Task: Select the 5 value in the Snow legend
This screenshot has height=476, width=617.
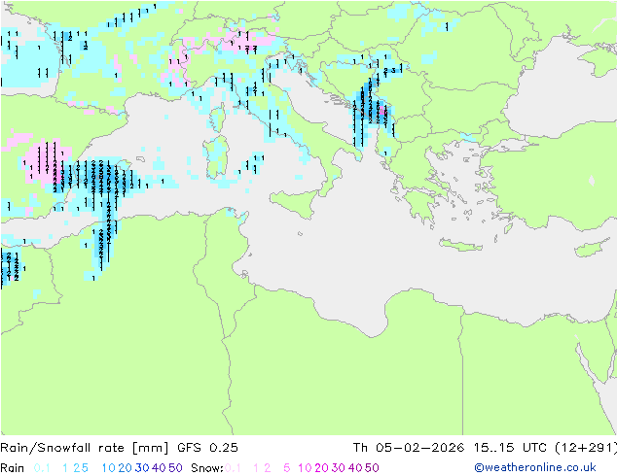Action: tap(287, 468)
